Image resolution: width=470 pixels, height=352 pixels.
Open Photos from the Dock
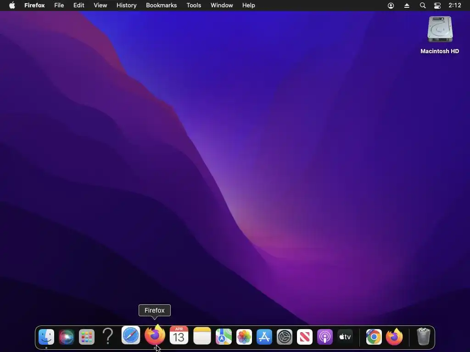click(244, 337)
